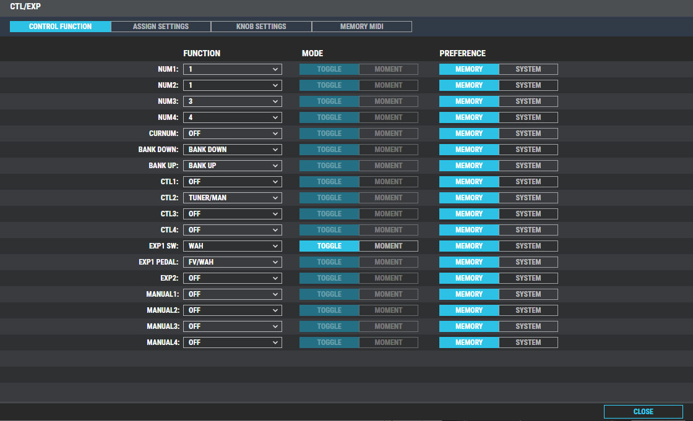Image resolution: width=693 pixels, height=421 pixels.
Task: Click the Toggle mode button for CTL4
Action: point(329,230)
